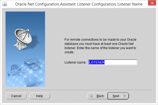Click the window title text

click(79, 4)
